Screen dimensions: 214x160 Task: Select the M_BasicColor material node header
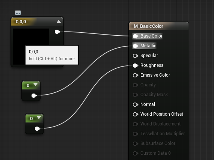pos(159,26)
